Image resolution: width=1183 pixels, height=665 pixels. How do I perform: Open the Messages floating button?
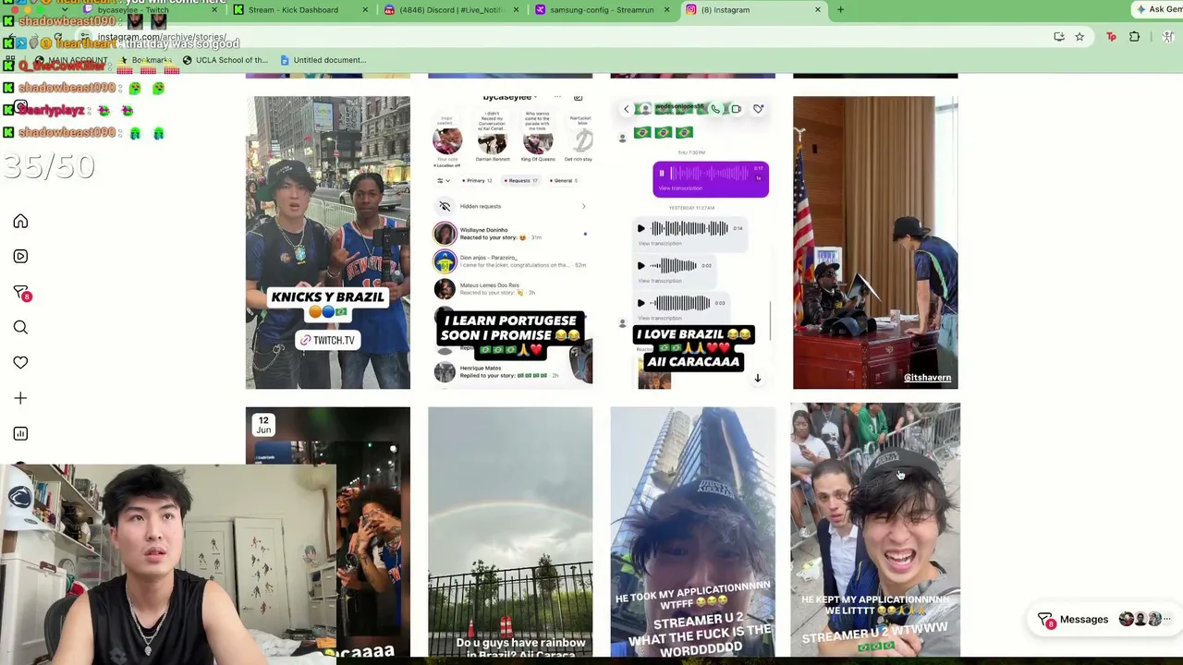coord(1104,620)
